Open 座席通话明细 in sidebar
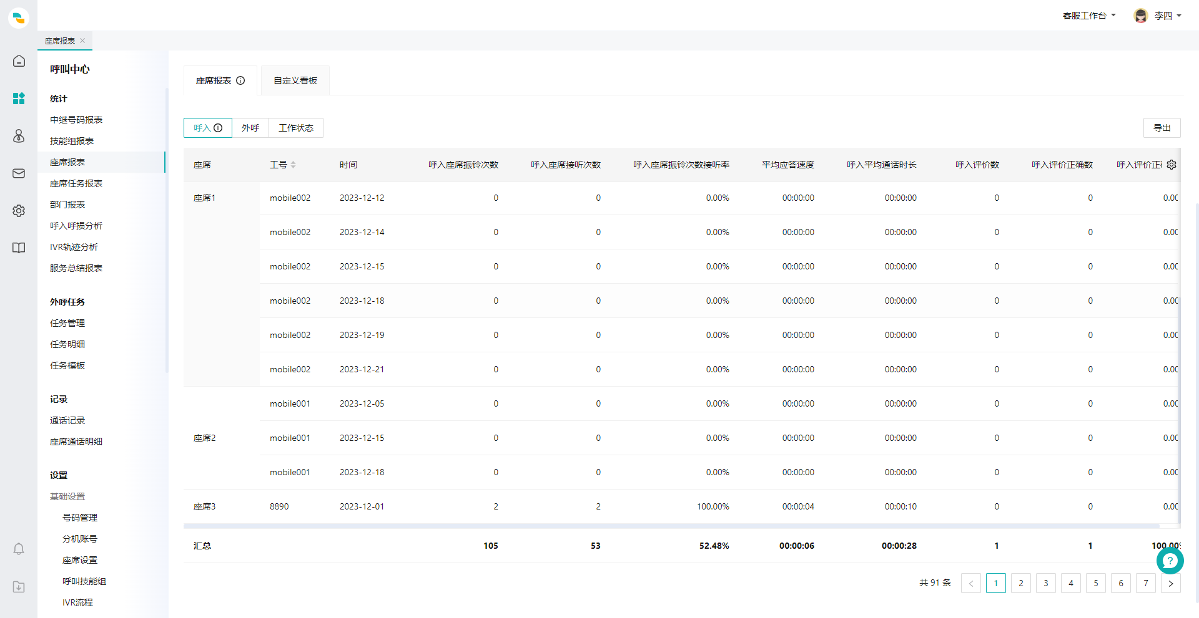Screen dimensions: 1199x618 [76, 442]
